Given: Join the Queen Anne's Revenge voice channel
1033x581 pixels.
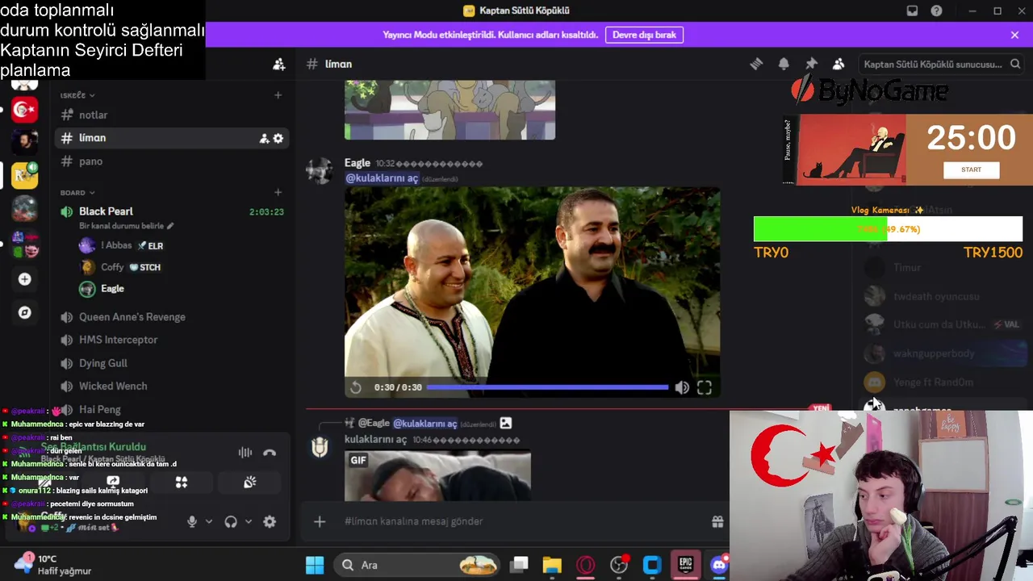Looking at the screenshot, I should 171,317.
